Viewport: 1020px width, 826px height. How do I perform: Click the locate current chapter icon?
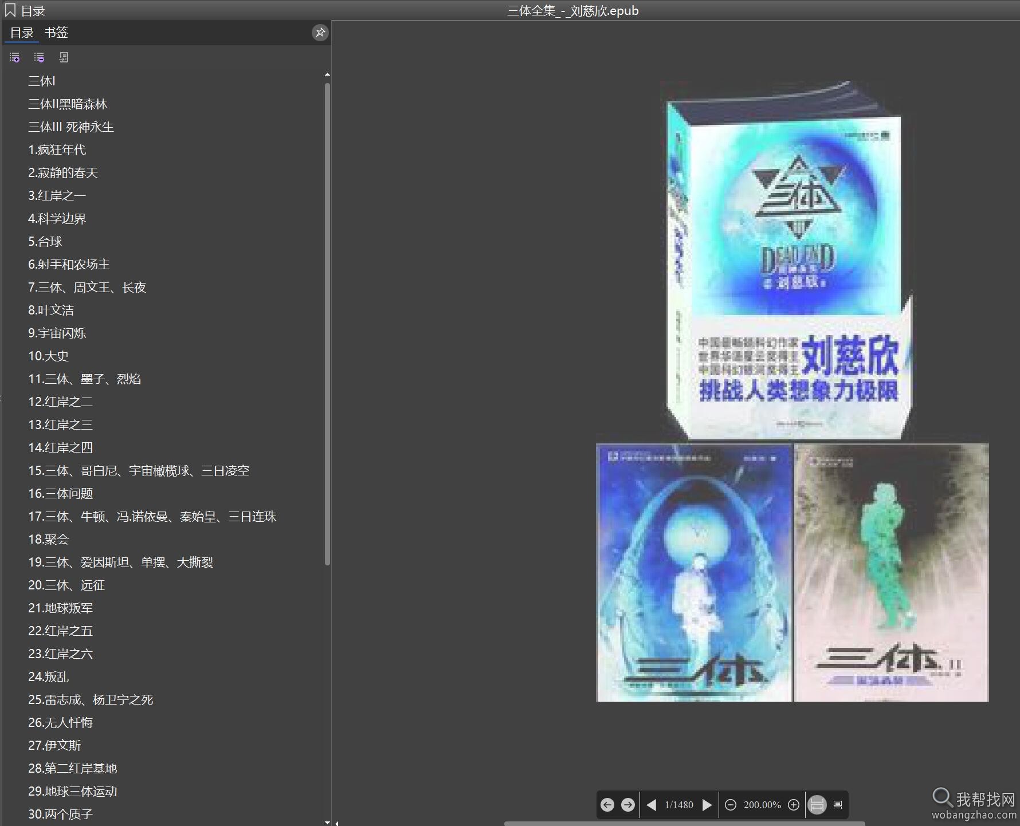(x=64, y=57)
